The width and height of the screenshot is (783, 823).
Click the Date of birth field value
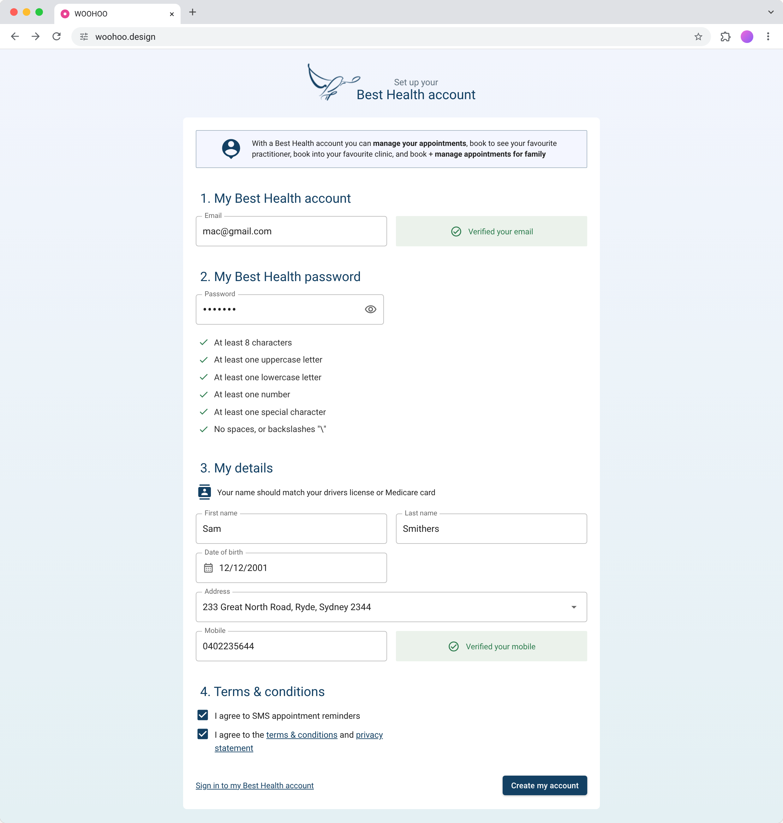243,568
